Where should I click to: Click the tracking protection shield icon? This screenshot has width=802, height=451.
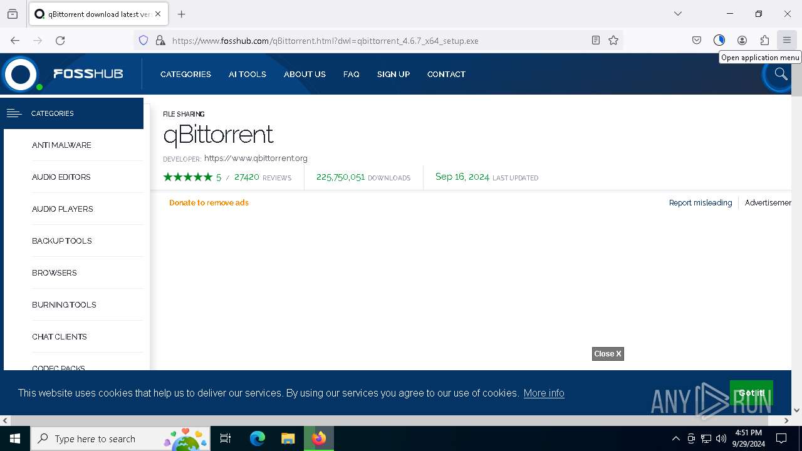click(143, 41)
